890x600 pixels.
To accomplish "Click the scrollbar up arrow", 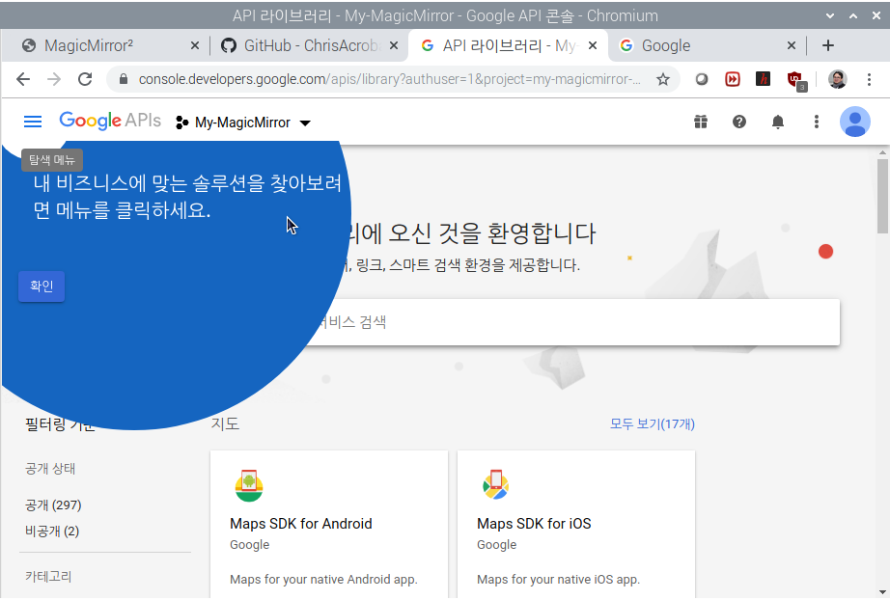I will 882,152.
